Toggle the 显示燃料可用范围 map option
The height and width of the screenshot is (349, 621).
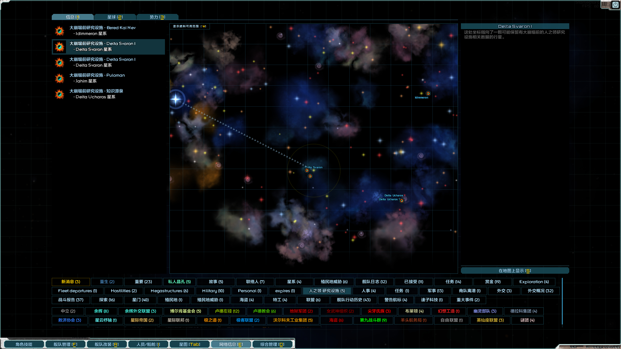(189, 26)
